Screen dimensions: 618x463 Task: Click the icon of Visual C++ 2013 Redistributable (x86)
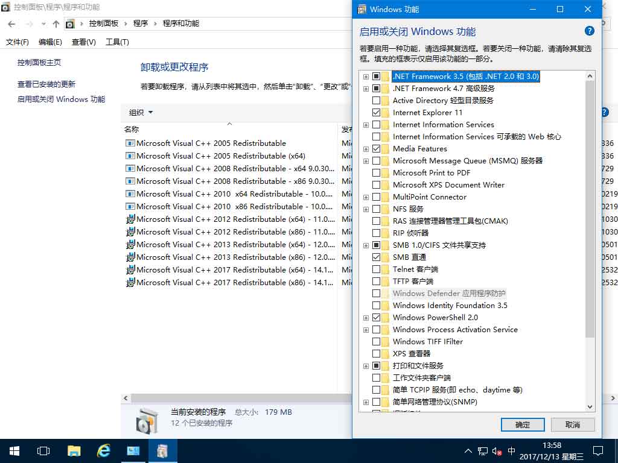(130, 257)
